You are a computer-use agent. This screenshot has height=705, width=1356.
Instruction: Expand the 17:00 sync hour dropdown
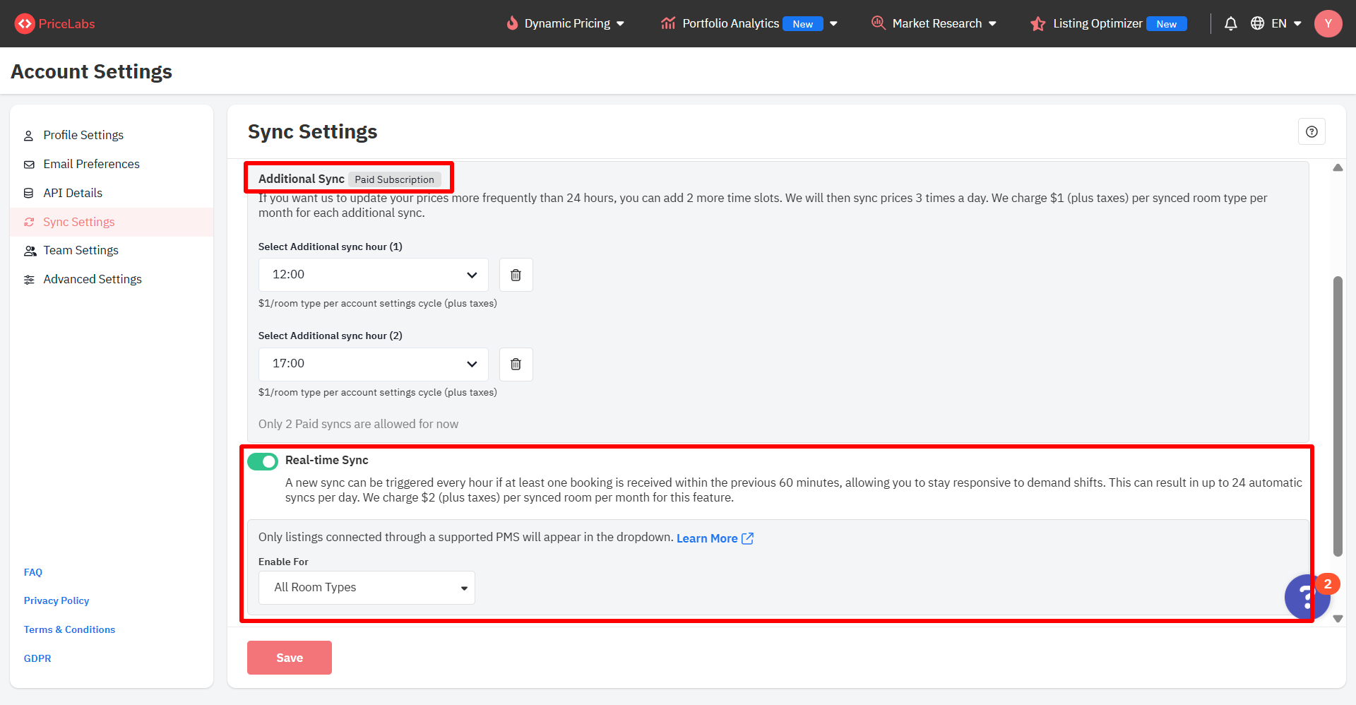pos(373,364)
